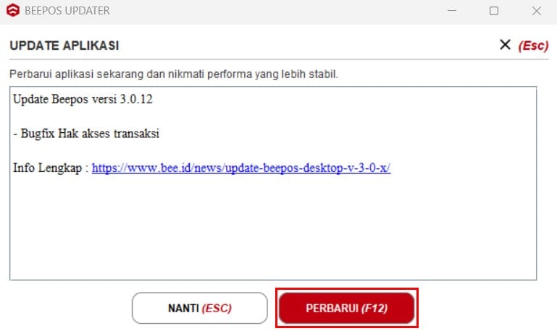The height and width of the screenshot is (331, 557).
Task: Click the red (Esc) label beside X
Action: [533, 46]
